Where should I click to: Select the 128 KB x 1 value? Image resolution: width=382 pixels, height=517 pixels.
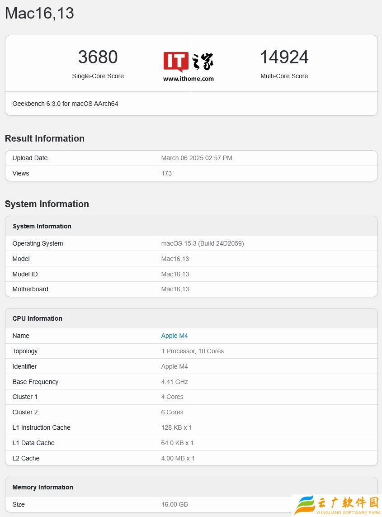pyautogui.click(x=176, y=427)
